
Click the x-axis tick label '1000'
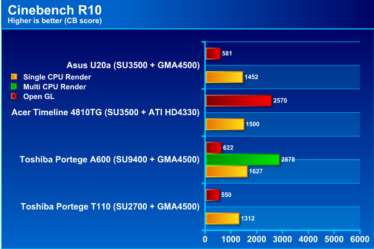tap(231, 239)
